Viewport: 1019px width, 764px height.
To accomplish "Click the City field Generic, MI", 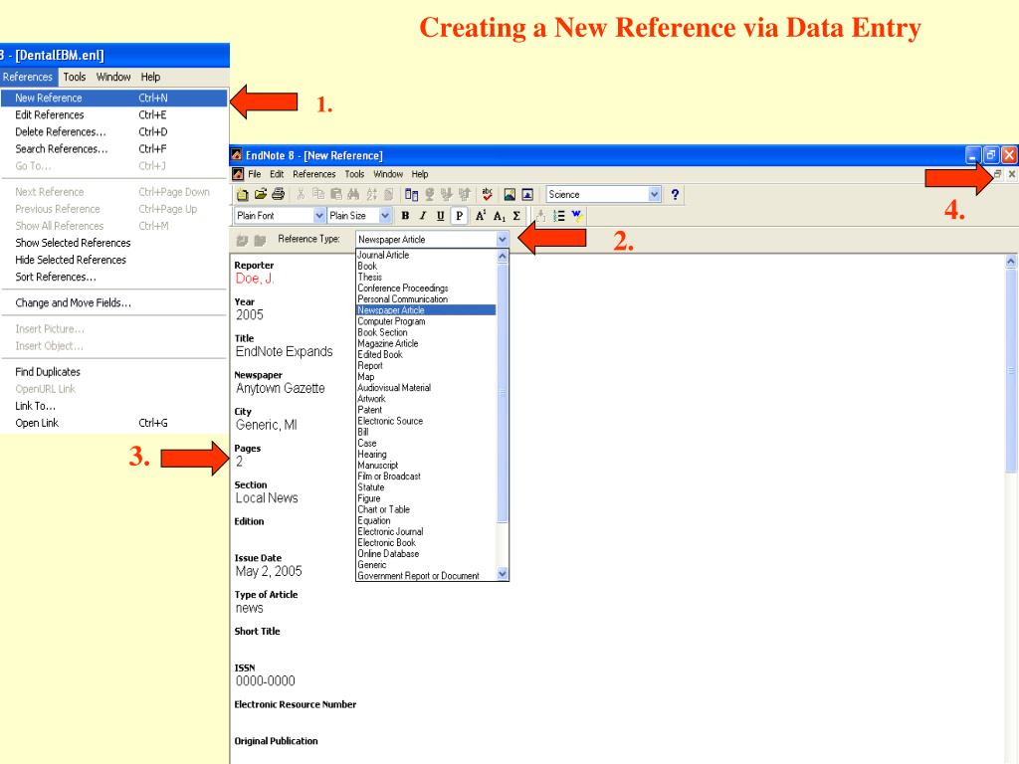I will pos(267,425).
